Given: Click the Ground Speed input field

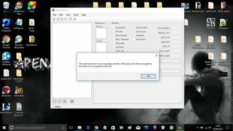Looking at the screenshot, I should (176, 28).
